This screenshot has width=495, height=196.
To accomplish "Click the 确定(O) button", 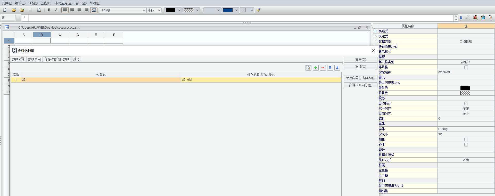I will point(361,60).
